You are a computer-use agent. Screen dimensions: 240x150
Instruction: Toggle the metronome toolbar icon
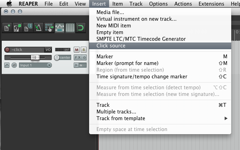pos(38,28)
